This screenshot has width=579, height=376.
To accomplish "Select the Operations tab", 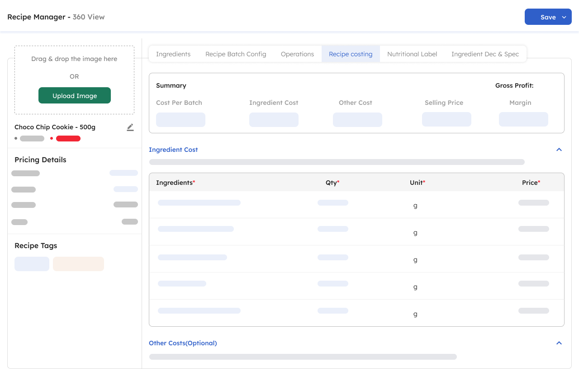I will 297,54.
